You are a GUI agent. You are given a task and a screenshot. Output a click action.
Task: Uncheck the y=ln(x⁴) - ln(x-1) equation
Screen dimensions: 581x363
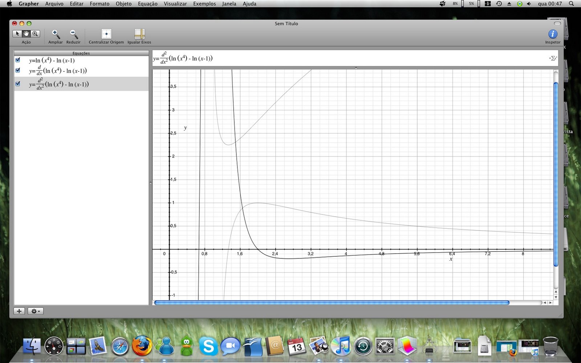pyautogui.click(x=18, y=60)
